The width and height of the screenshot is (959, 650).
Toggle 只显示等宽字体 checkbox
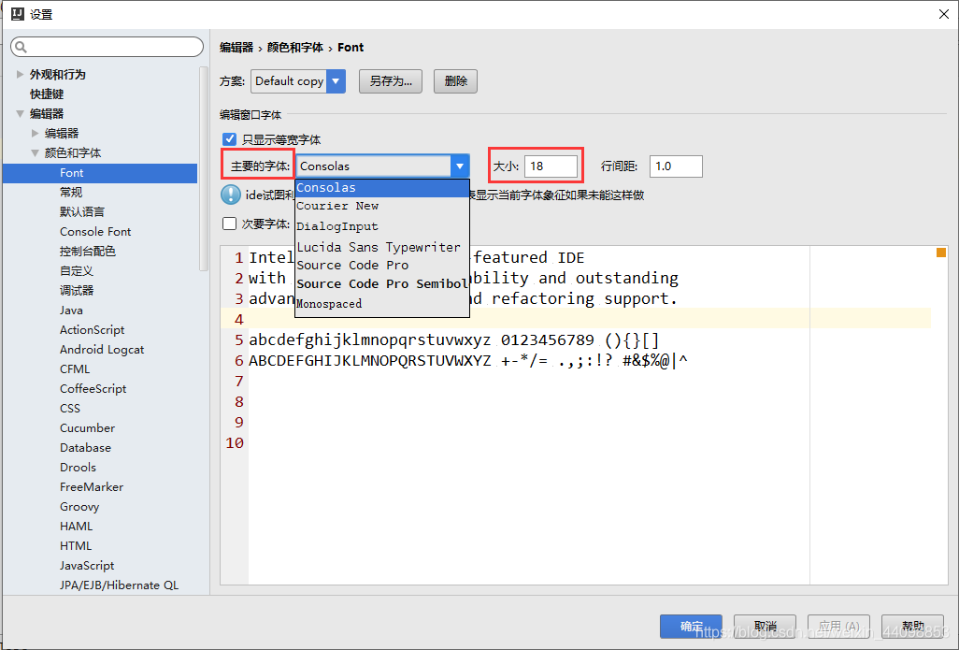coord(229,139)
